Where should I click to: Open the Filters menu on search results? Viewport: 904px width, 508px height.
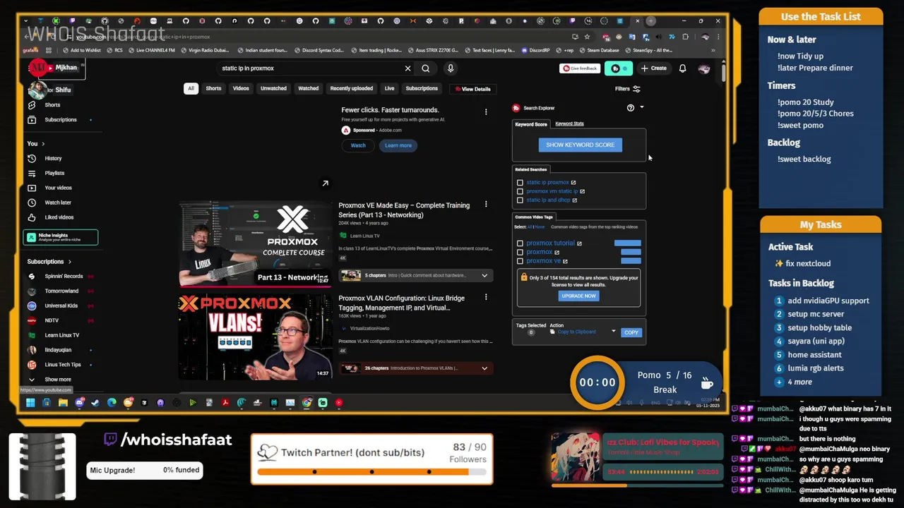click(627, 89)
